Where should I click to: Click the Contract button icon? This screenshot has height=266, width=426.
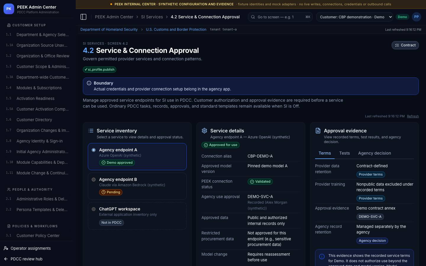coord(397,45)
